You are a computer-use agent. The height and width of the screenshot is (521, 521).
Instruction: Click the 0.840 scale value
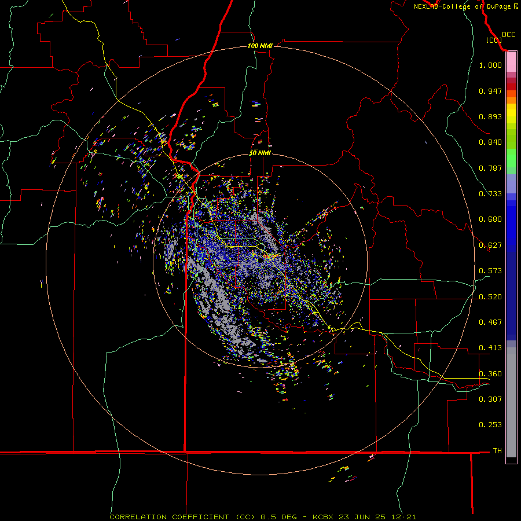click(490, 142)
